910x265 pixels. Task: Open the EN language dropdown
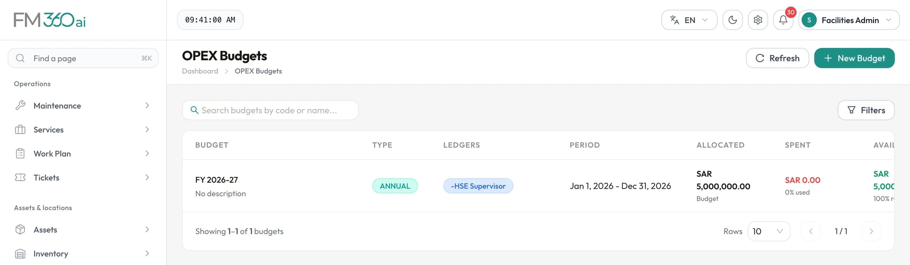[x=689, y=20]
